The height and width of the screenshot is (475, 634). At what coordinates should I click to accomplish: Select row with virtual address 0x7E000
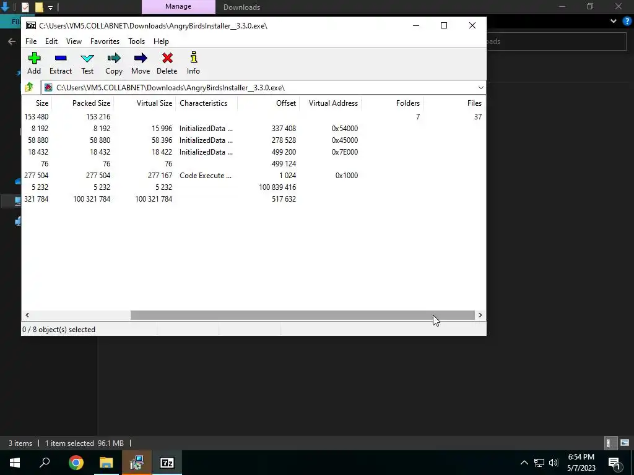tap(253, 152)
